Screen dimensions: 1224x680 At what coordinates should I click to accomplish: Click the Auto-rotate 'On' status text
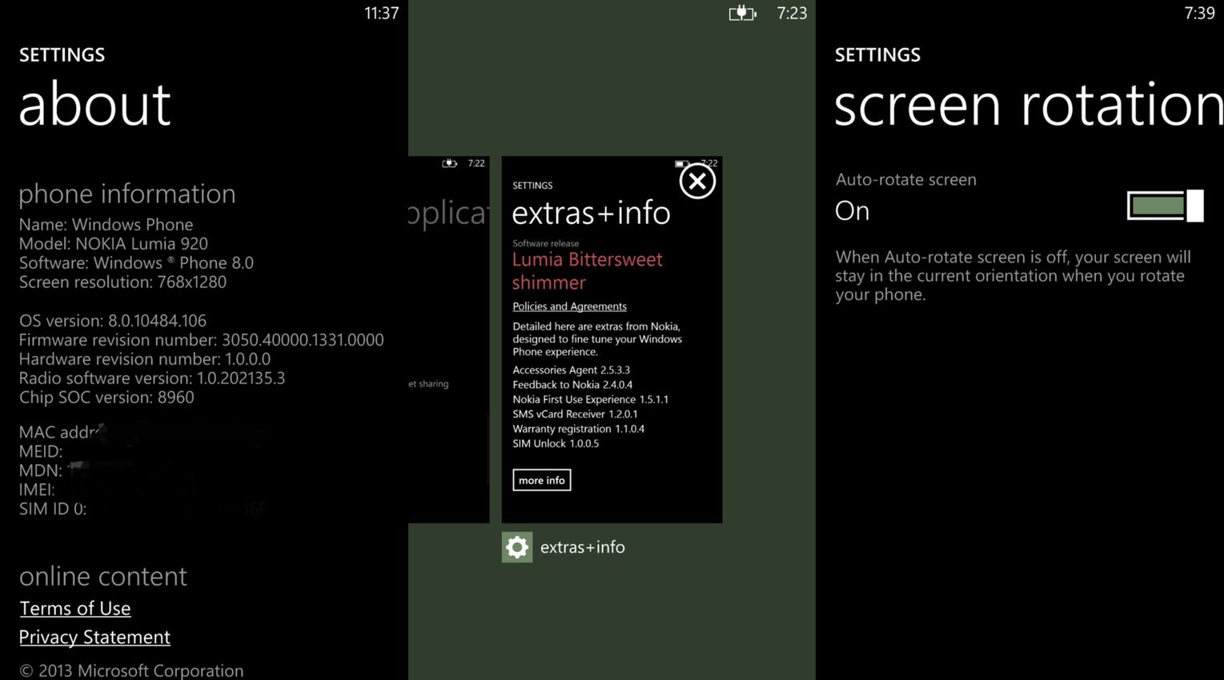[x=852, y=210]
